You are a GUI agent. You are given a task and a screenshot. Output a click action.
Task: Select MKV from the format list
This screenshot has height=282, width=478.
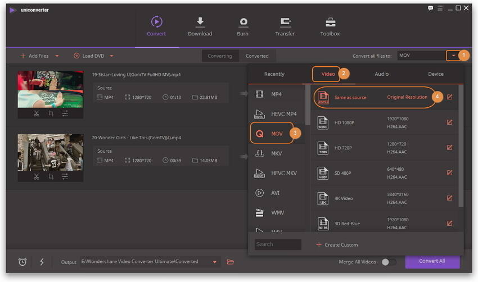276,153
